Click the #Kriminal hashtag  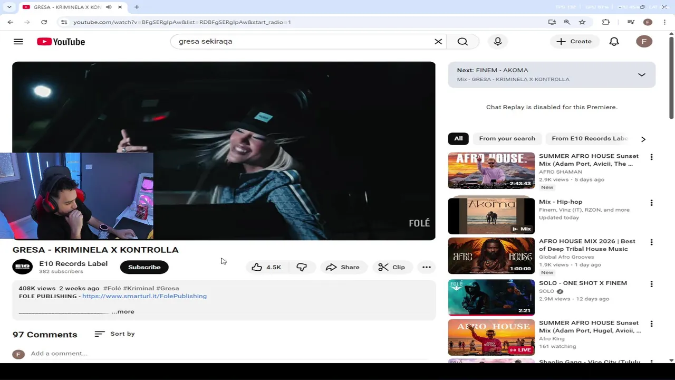(139, 288)
